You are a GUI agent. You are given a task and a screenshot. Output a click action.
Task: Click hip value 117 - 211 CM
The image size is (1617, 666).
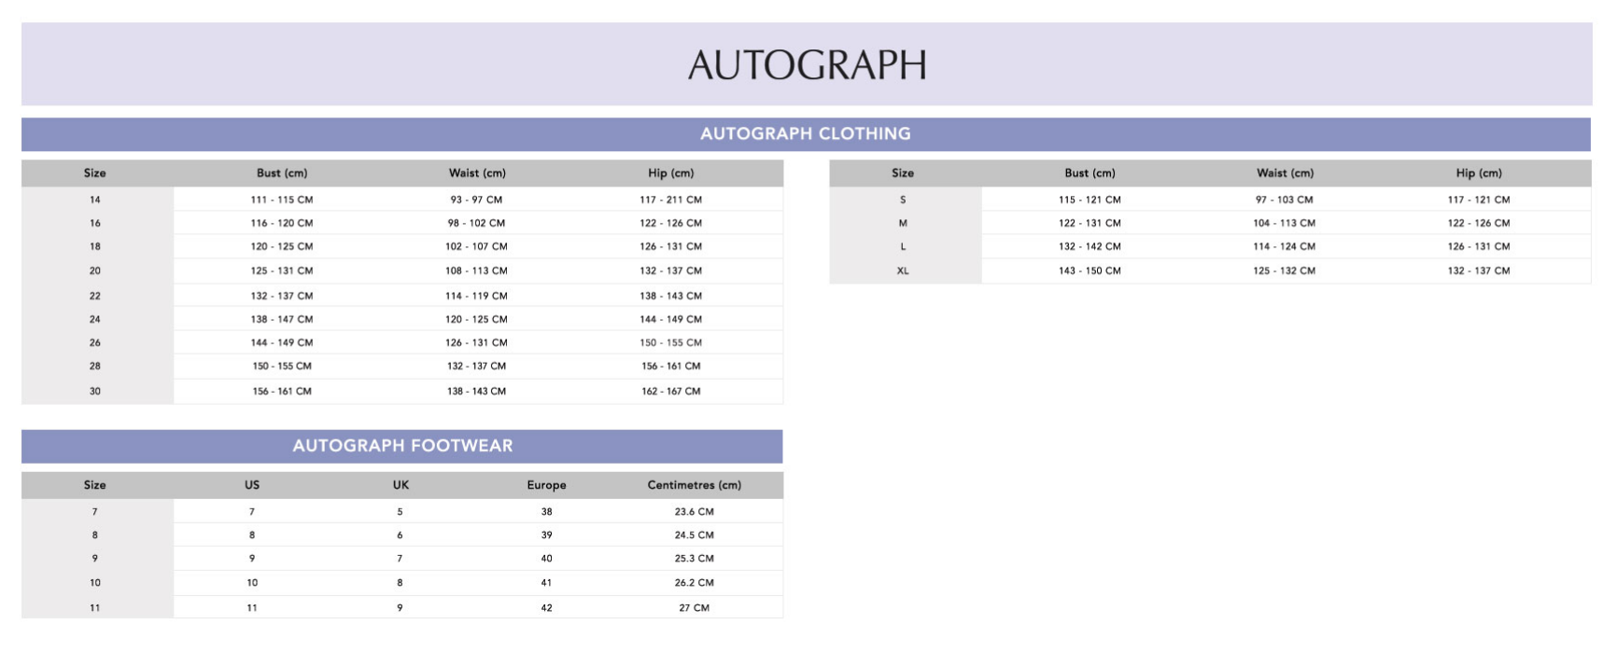tap(670, 200)
